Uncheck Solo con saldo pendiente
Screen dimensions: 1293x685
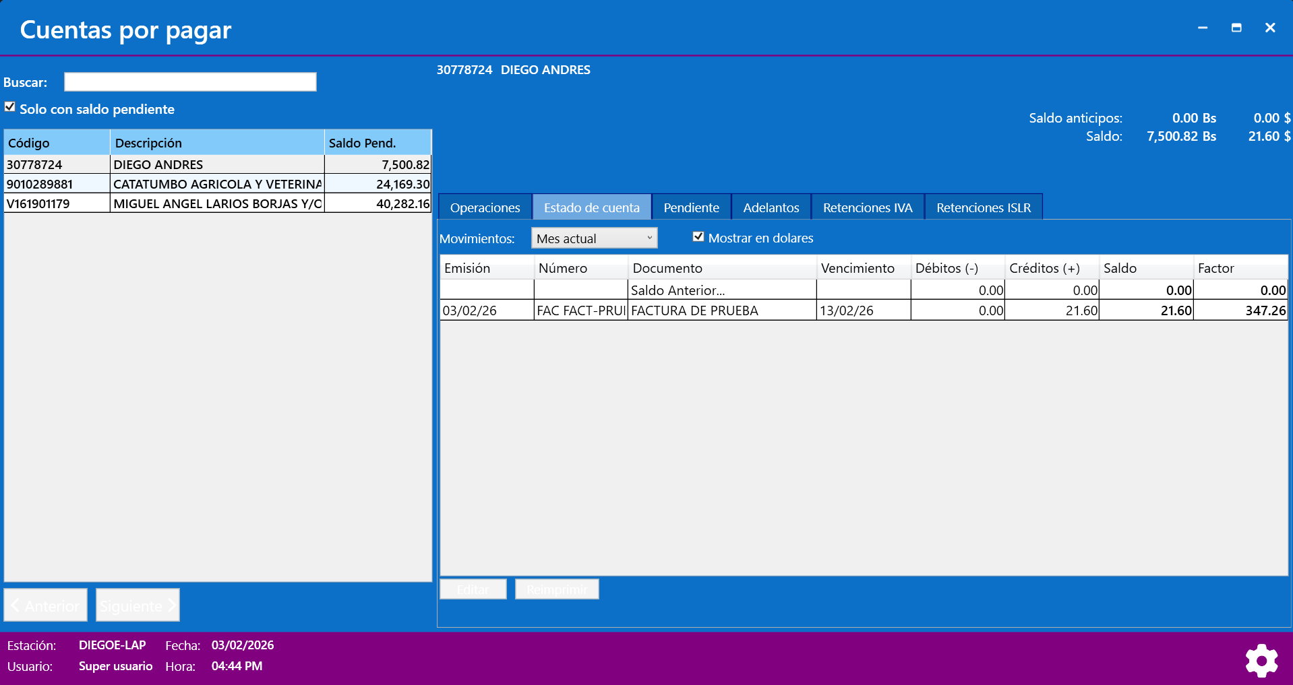click(10, 107)
